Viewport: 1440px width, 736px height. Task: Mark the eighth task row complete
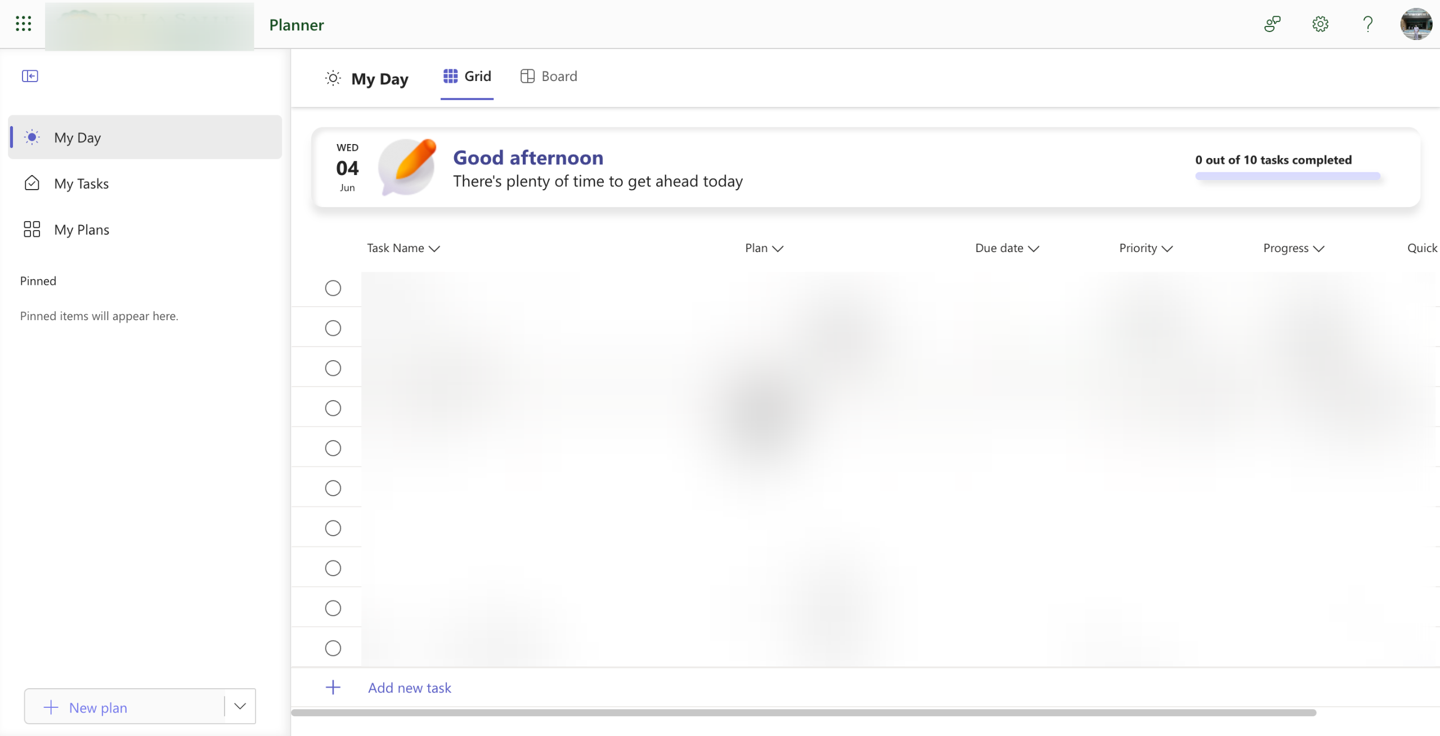[x=333, y=568]
